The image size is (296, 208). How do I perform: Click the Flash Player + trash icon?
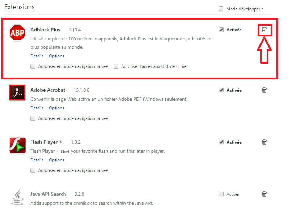pyautogui.click(x=265, y=142)
